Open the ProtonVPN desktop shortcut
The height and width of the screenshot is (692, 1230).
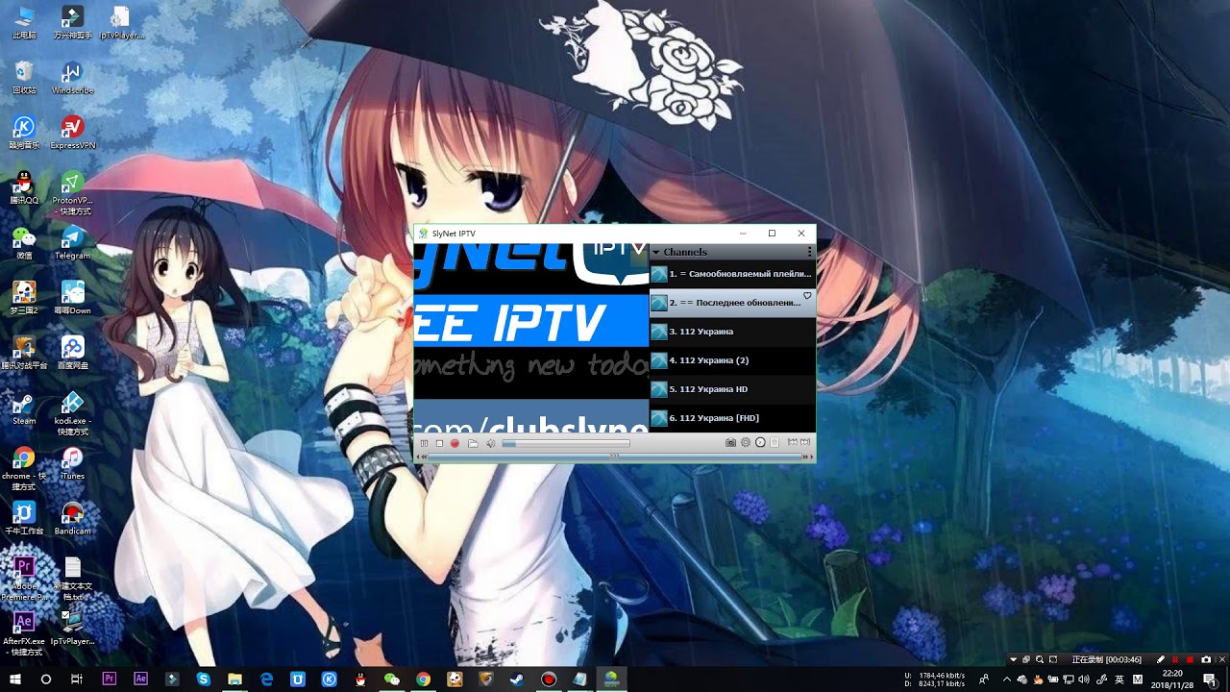(x=72, y=193)
